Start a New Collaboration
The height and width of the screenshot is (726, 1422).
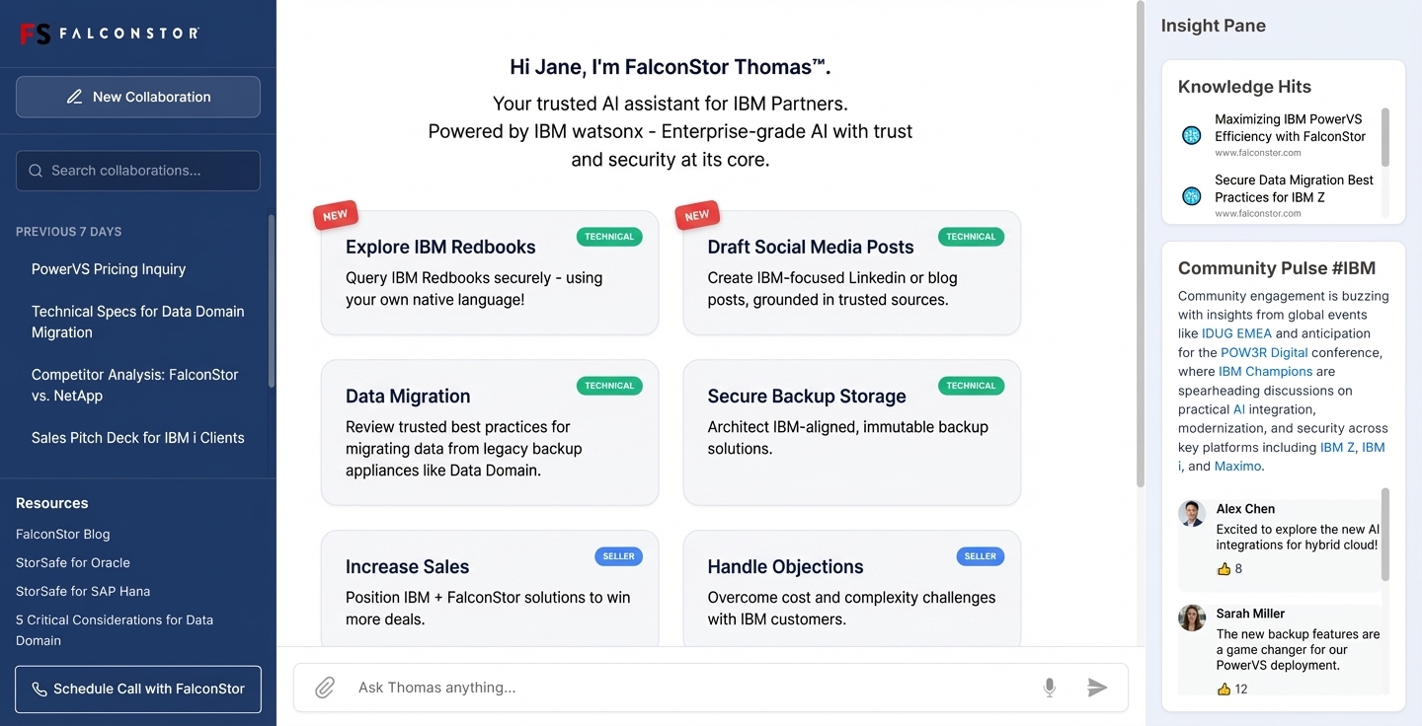(x=138, y=97)
